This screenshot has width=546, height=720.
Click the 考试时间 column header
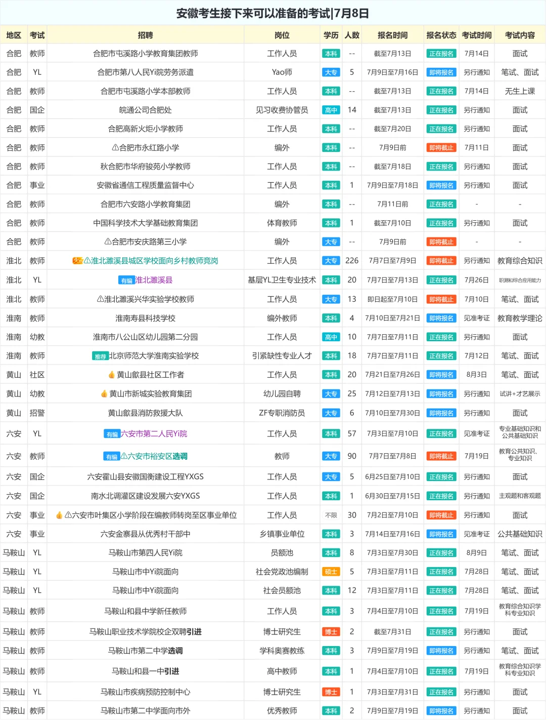coord(477,35)
